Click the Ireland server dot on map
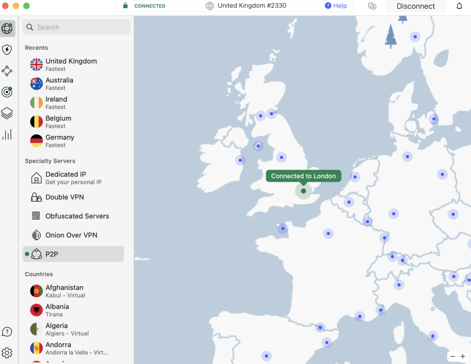The height and width of the screenshot is (364, 471). coord(240,160)
